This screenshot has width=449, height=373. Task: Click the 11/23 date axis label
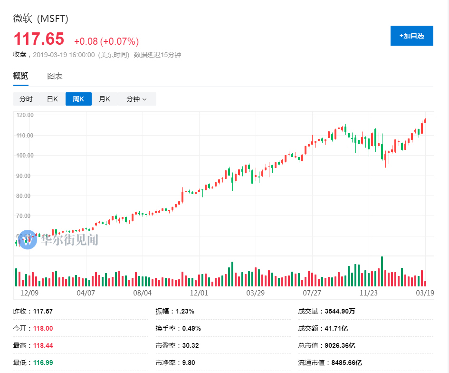(369, 293)
